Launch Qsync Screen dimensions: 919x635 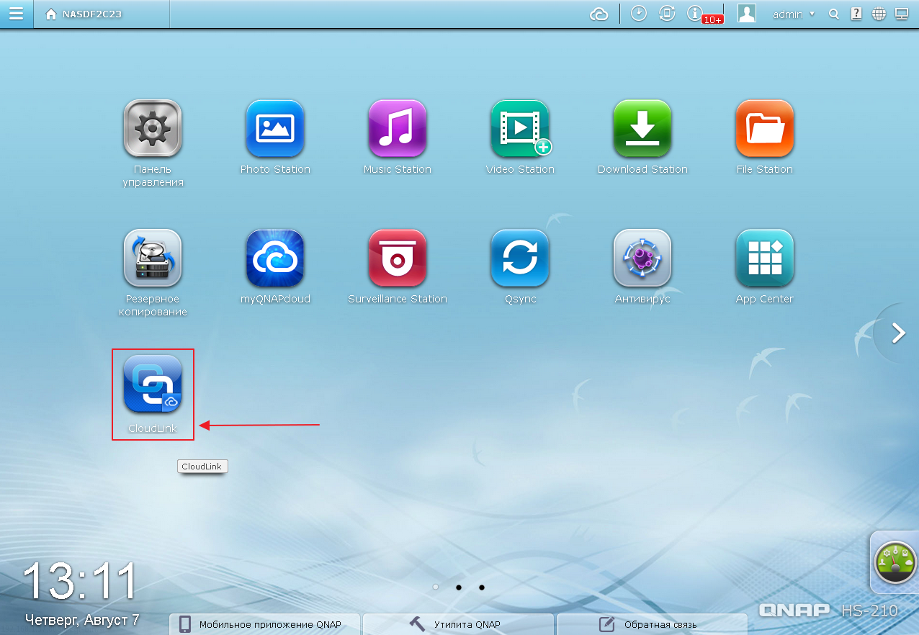(520, 258)
